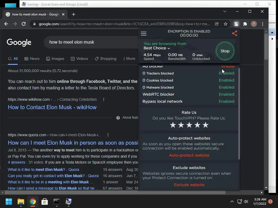Open the Command Prompt taskbar icon
The width and height of the screenshot is (278, 208).
point(56,201)
